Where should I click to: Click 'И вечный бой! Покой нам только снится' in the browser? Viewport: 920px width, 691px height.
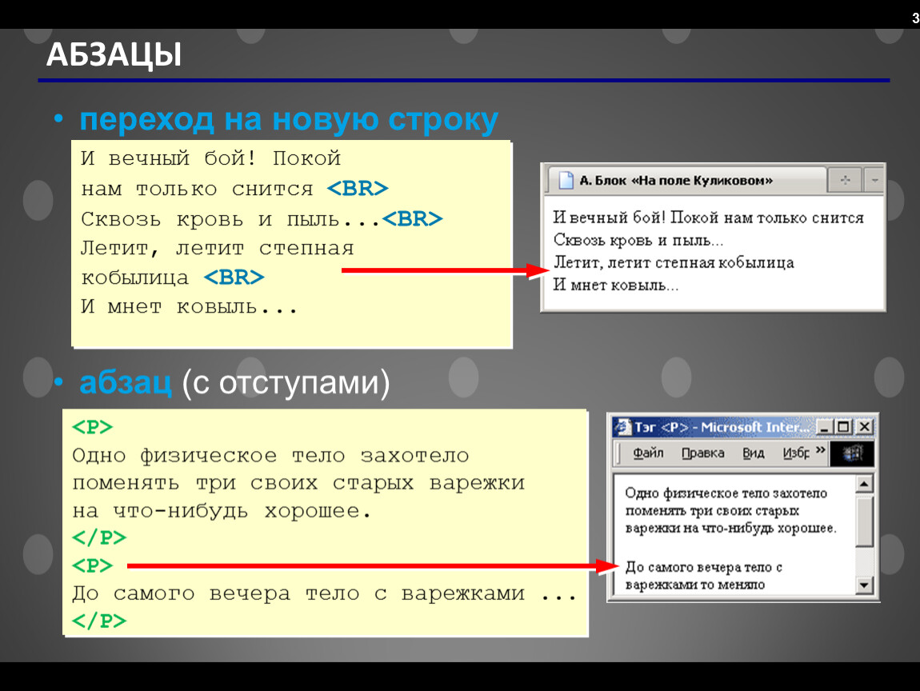(708, 218)
